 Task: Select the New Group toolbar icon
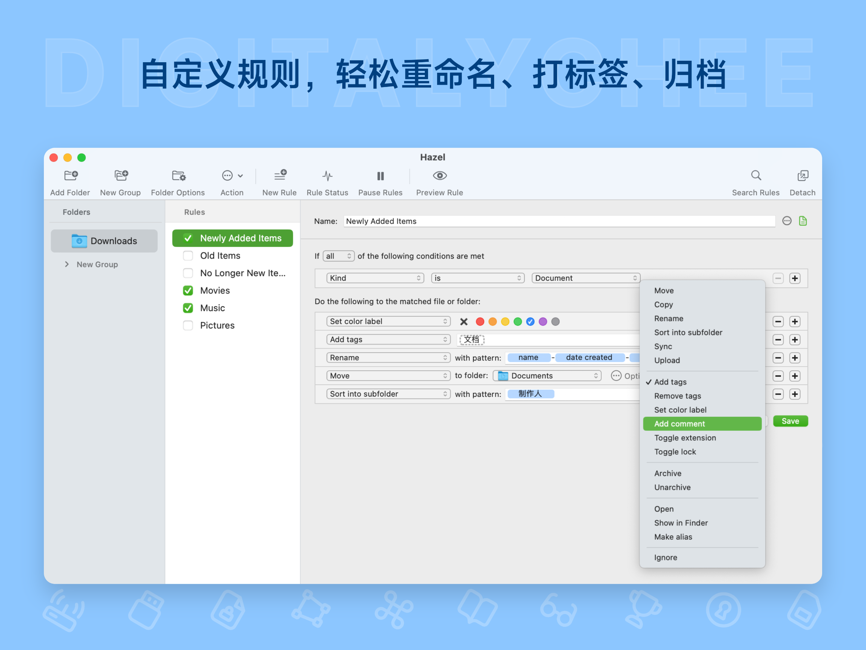(120, 175)
